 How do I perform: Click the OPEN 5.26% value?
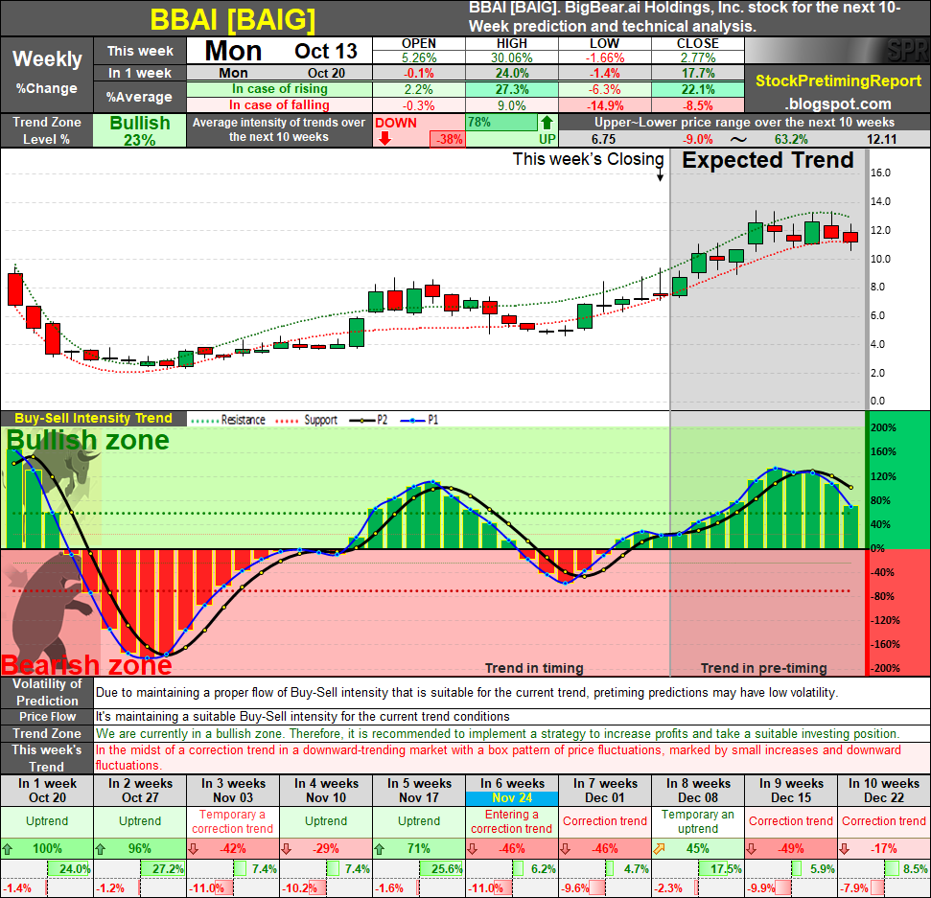pyautogui.click(x=419, y=58)
